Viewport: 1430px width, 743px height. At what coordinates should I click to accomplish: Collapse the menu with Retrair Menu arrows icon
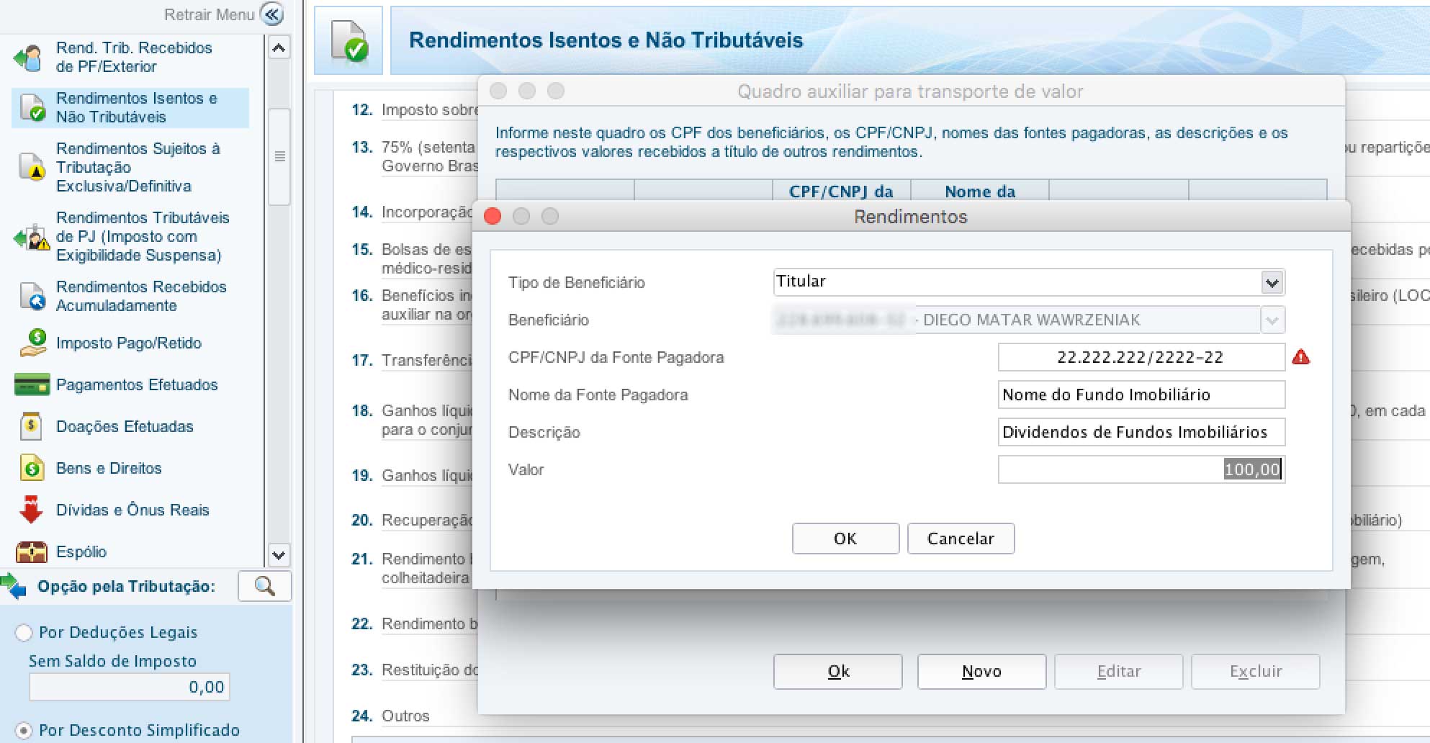pyautogui.click(x=272, y=14)
